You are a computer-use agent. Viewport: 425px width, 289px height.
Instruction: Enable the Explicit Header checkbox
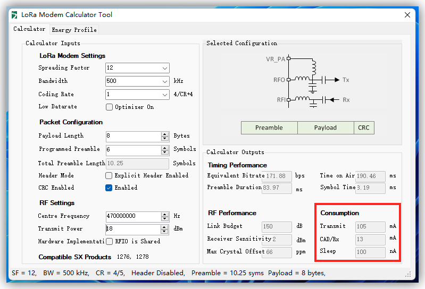point(109,175)
